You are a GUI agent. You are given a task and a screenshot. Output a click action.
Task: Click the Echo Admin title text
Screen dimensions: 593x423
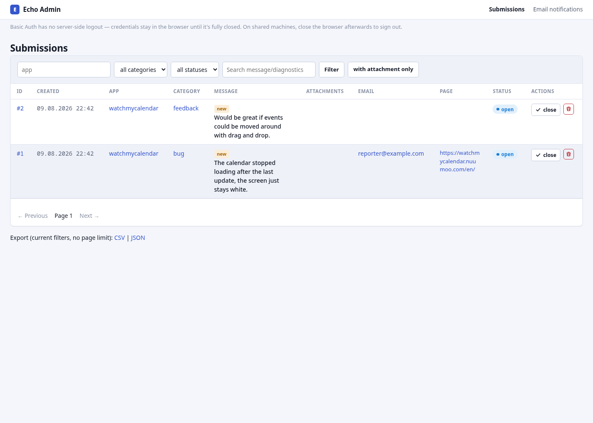(x=42, y=9)
